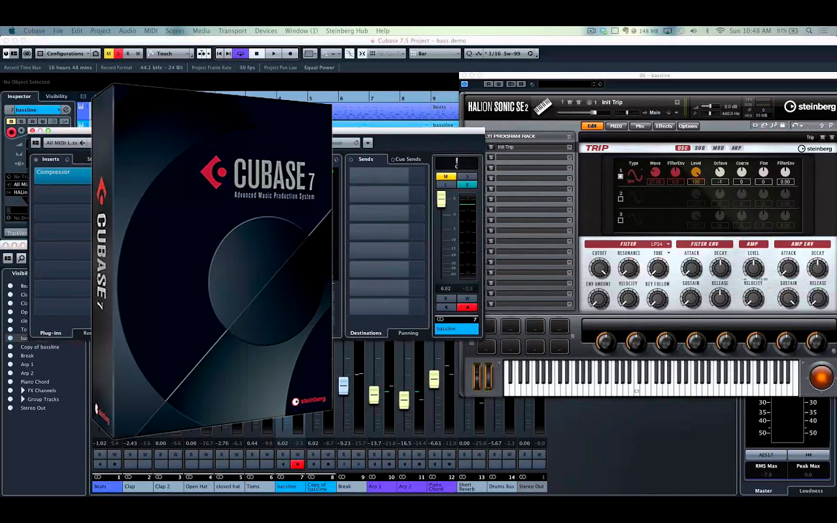Open the Touch automation mode dropdown
Viewport: 837px width, 523px height.
tap(169, 54)
